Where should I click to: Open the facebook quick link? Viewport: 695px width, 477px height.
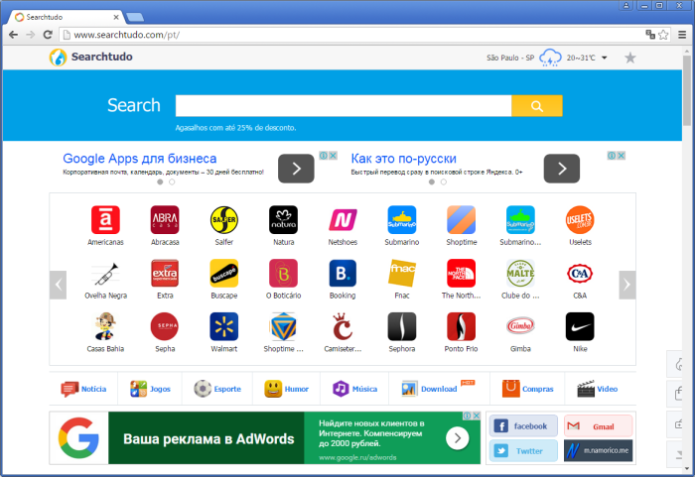click(x=523, y=426)
